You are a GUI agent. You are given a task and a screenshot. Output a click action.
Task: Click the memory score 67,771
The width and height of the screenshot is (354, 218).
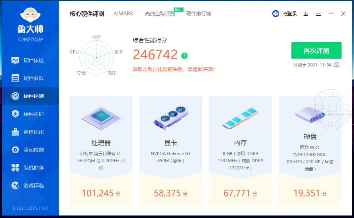point(240,193)
